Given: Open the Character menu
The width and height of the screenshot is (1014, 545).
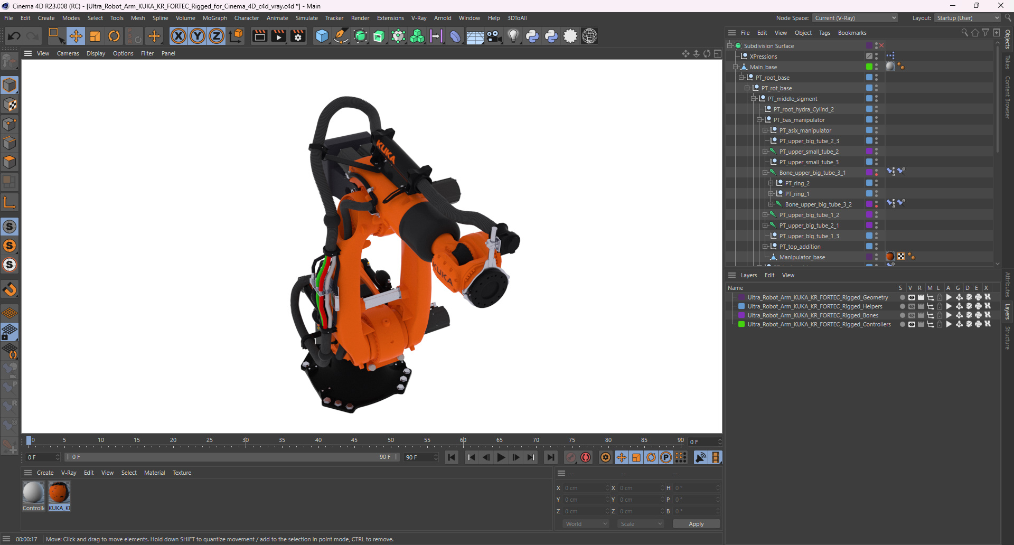Looking at the screenshot, I should pyautogui.click(x=247, y=18).
